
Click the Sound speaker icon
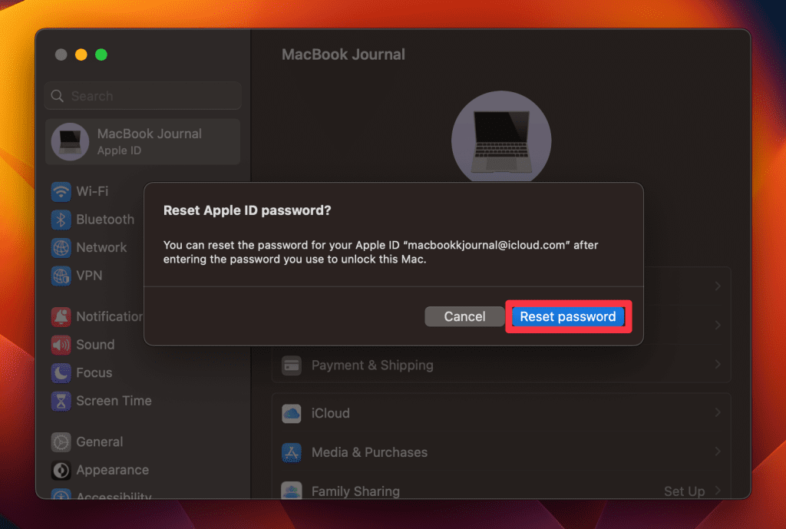[x=61, y=345]
